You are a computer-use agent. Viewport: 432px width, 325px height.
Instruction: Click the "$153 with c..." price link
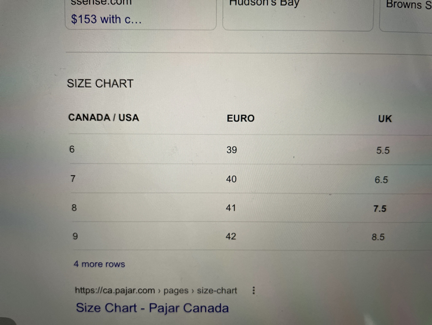(x=106, y=19)
